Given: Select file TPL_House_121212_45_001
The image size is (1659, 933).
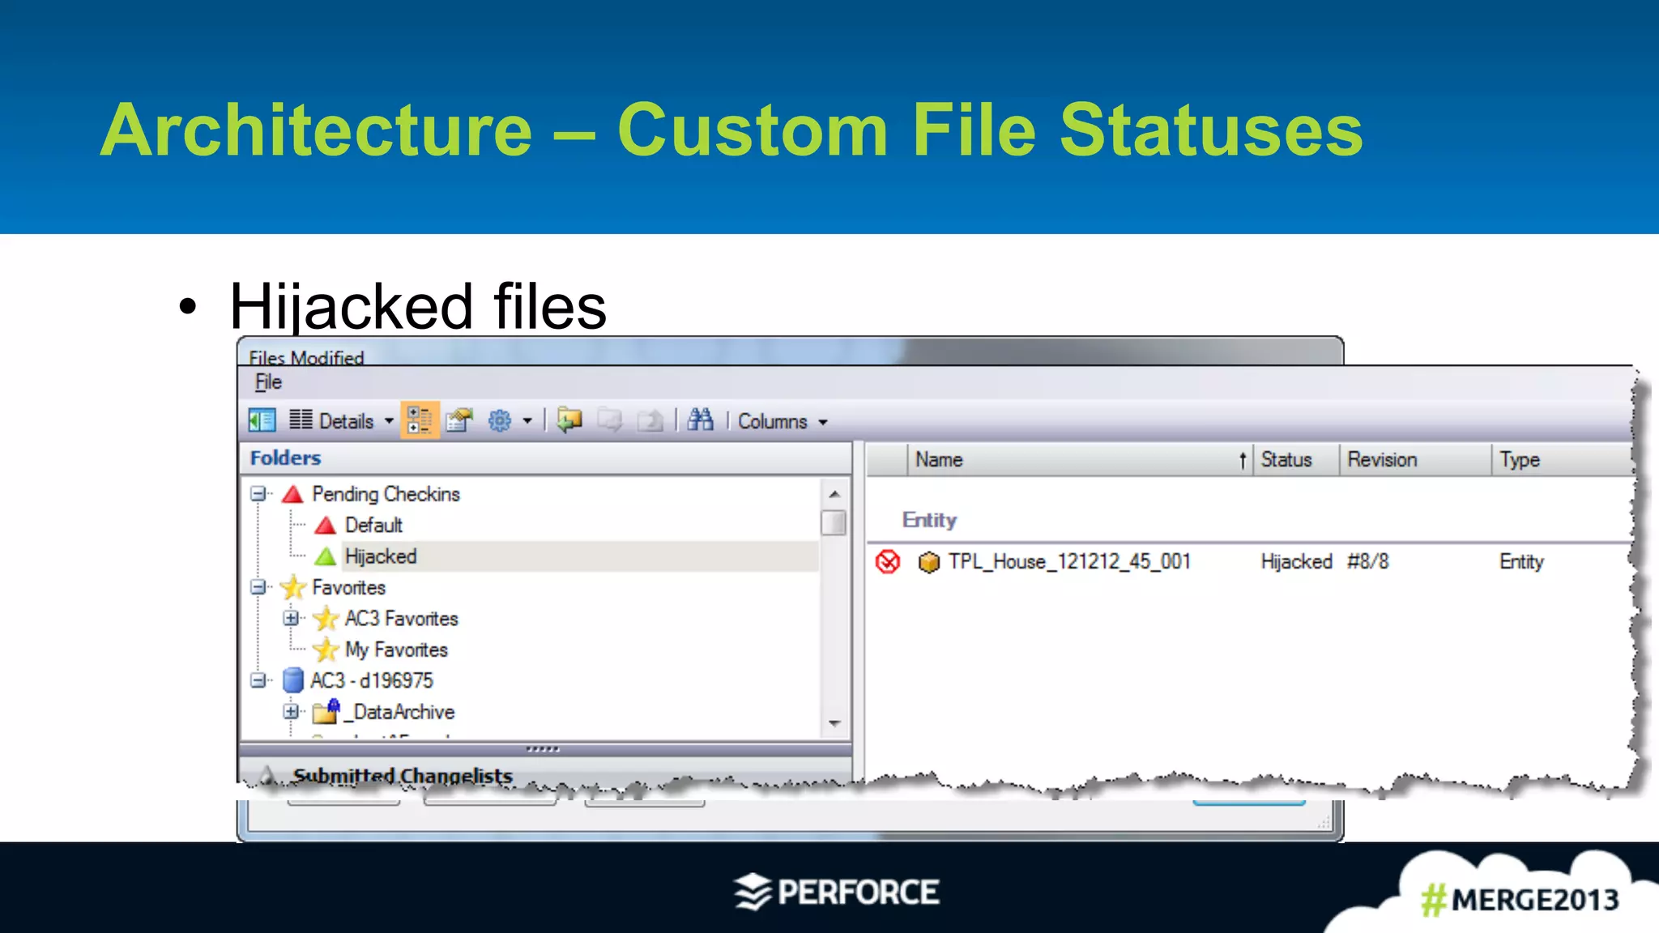Looking at the screenshot, I should 1069,561.
